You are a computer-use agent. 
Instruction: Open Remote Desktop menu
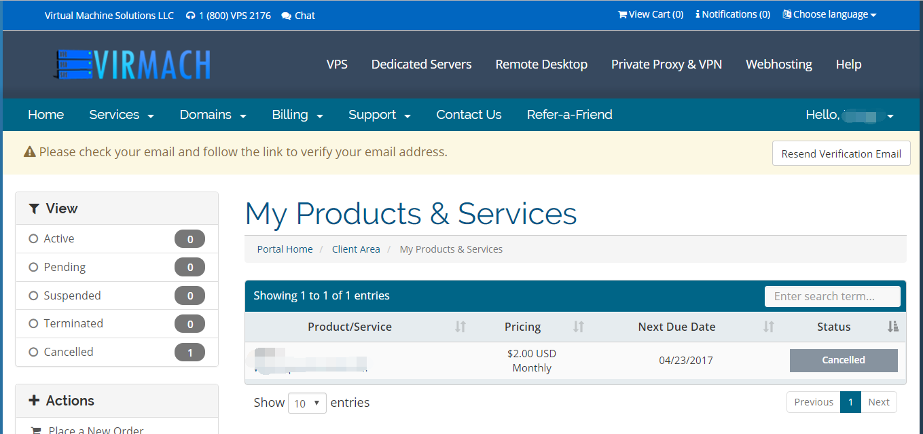(x=541, y=65)
